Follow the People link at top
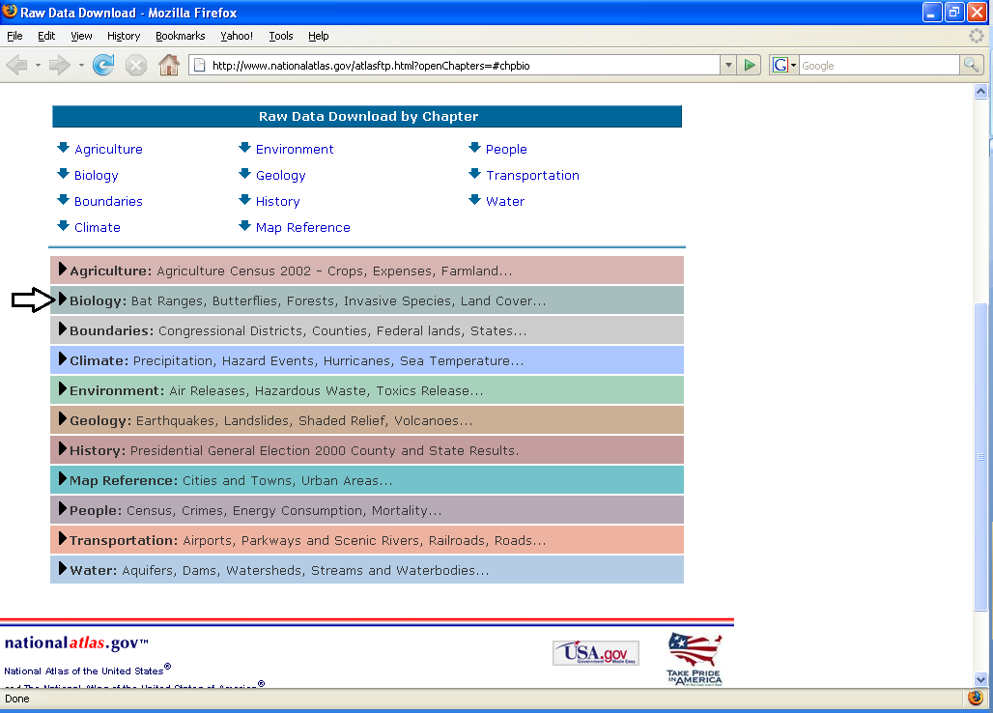Image resolution: width=993 pixels, height=713 pixels. click(x=506, y=150)
